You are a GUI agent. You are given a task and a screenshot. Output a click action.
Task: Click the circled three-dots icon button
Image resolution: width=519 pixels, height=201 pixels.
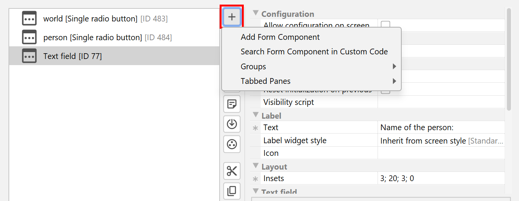(x=232, y=144)
